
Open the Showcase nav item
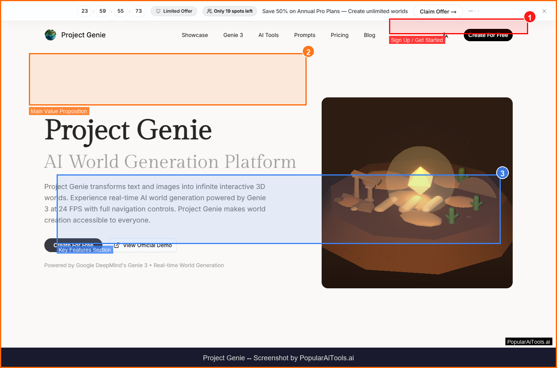tap(195, 35)
